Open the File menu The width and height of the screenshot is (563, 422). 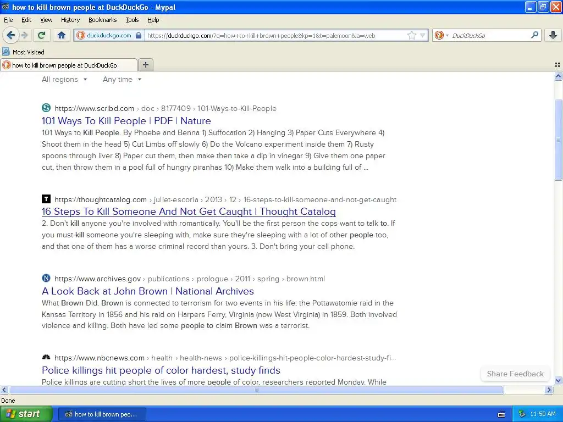tap(8, 20)
